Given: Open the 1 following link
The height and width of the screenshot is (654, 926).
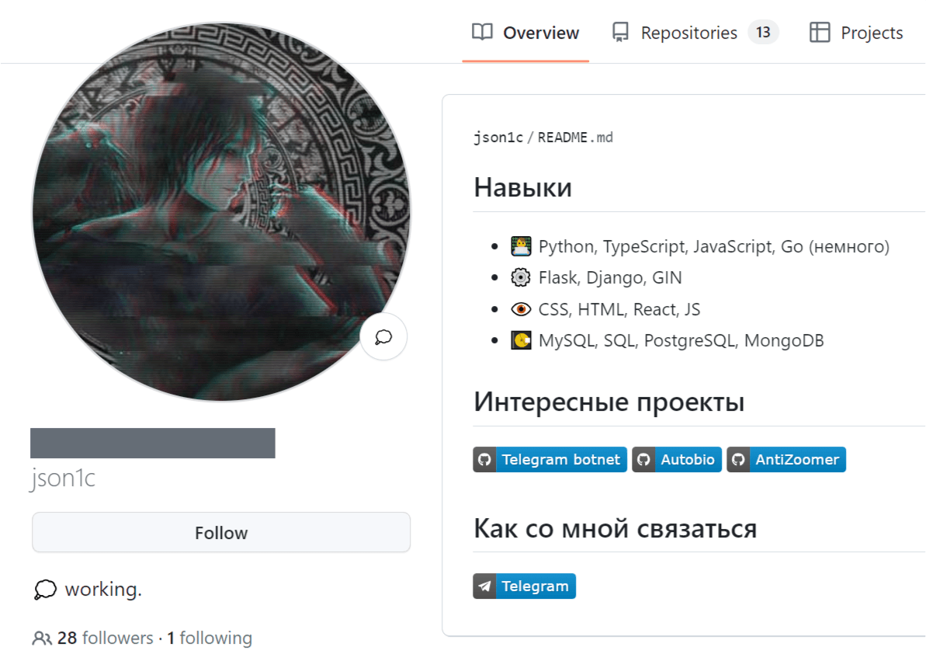Looking at the screenshot, I should [210, 638].
